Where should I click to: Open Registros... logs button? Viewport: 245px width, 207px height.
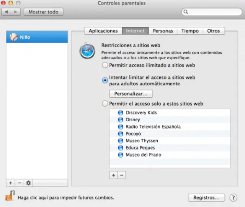(x=206, y=198)
